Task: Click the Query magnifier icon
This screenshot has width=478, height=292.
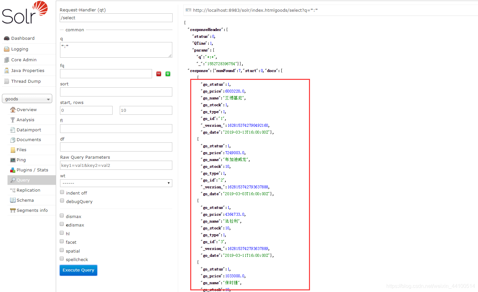Action: click(x=13, y=180)
